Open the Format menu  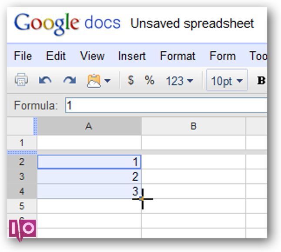pyautogui.click(x=177, y=56)
